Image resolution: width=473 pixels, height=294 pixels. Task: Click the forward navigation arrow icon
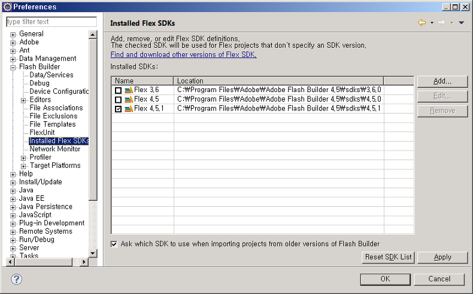pyautogui.click(x=442, y=23)
